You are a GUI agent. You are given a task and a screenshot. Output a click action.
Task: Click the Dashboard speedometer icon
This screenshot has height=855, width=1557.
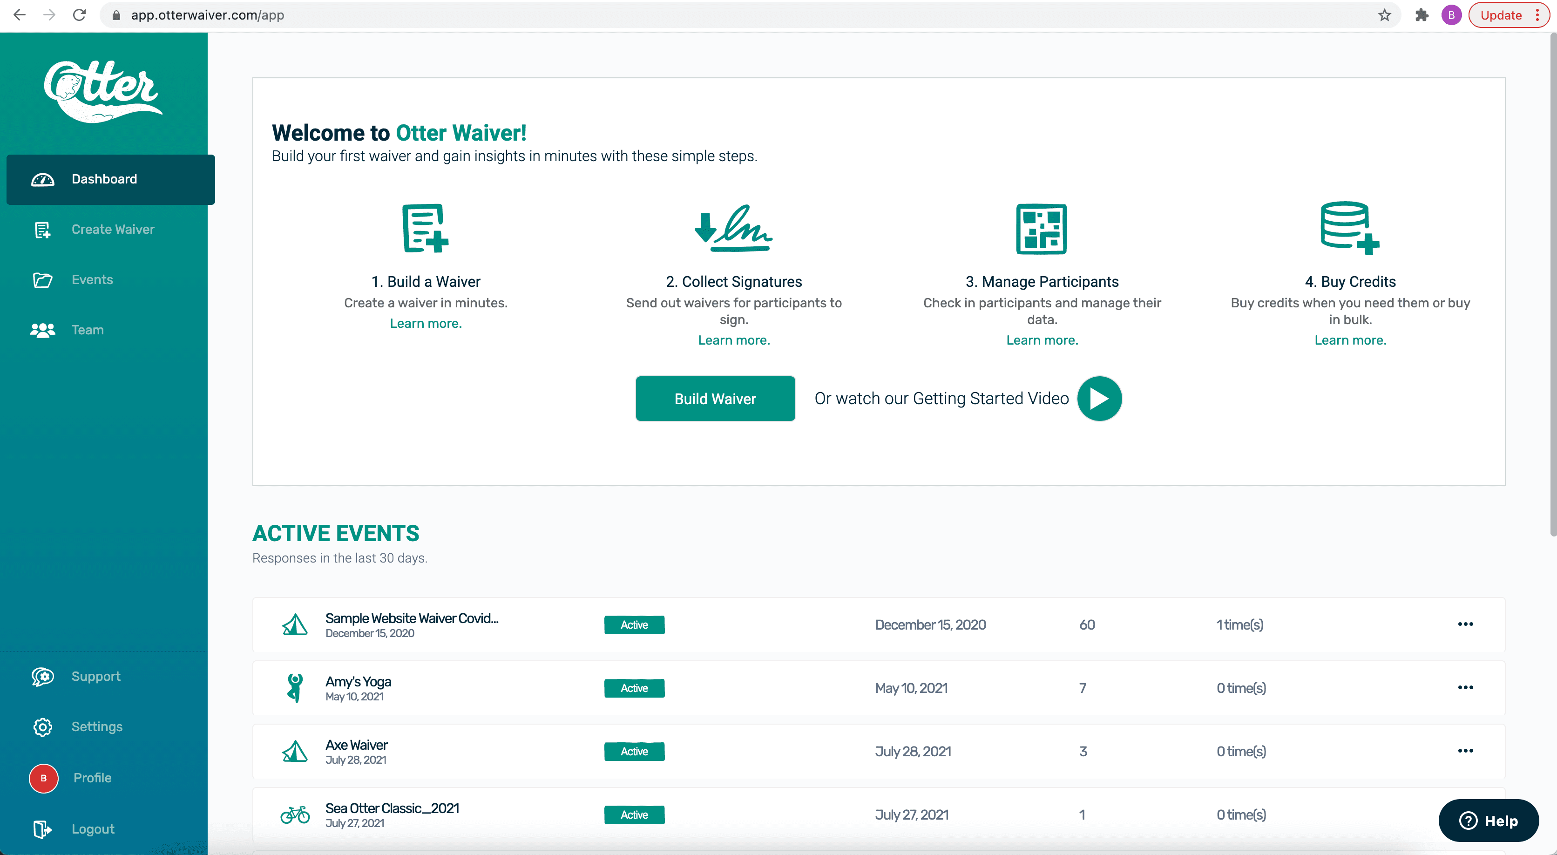click(x=42, y=180)
